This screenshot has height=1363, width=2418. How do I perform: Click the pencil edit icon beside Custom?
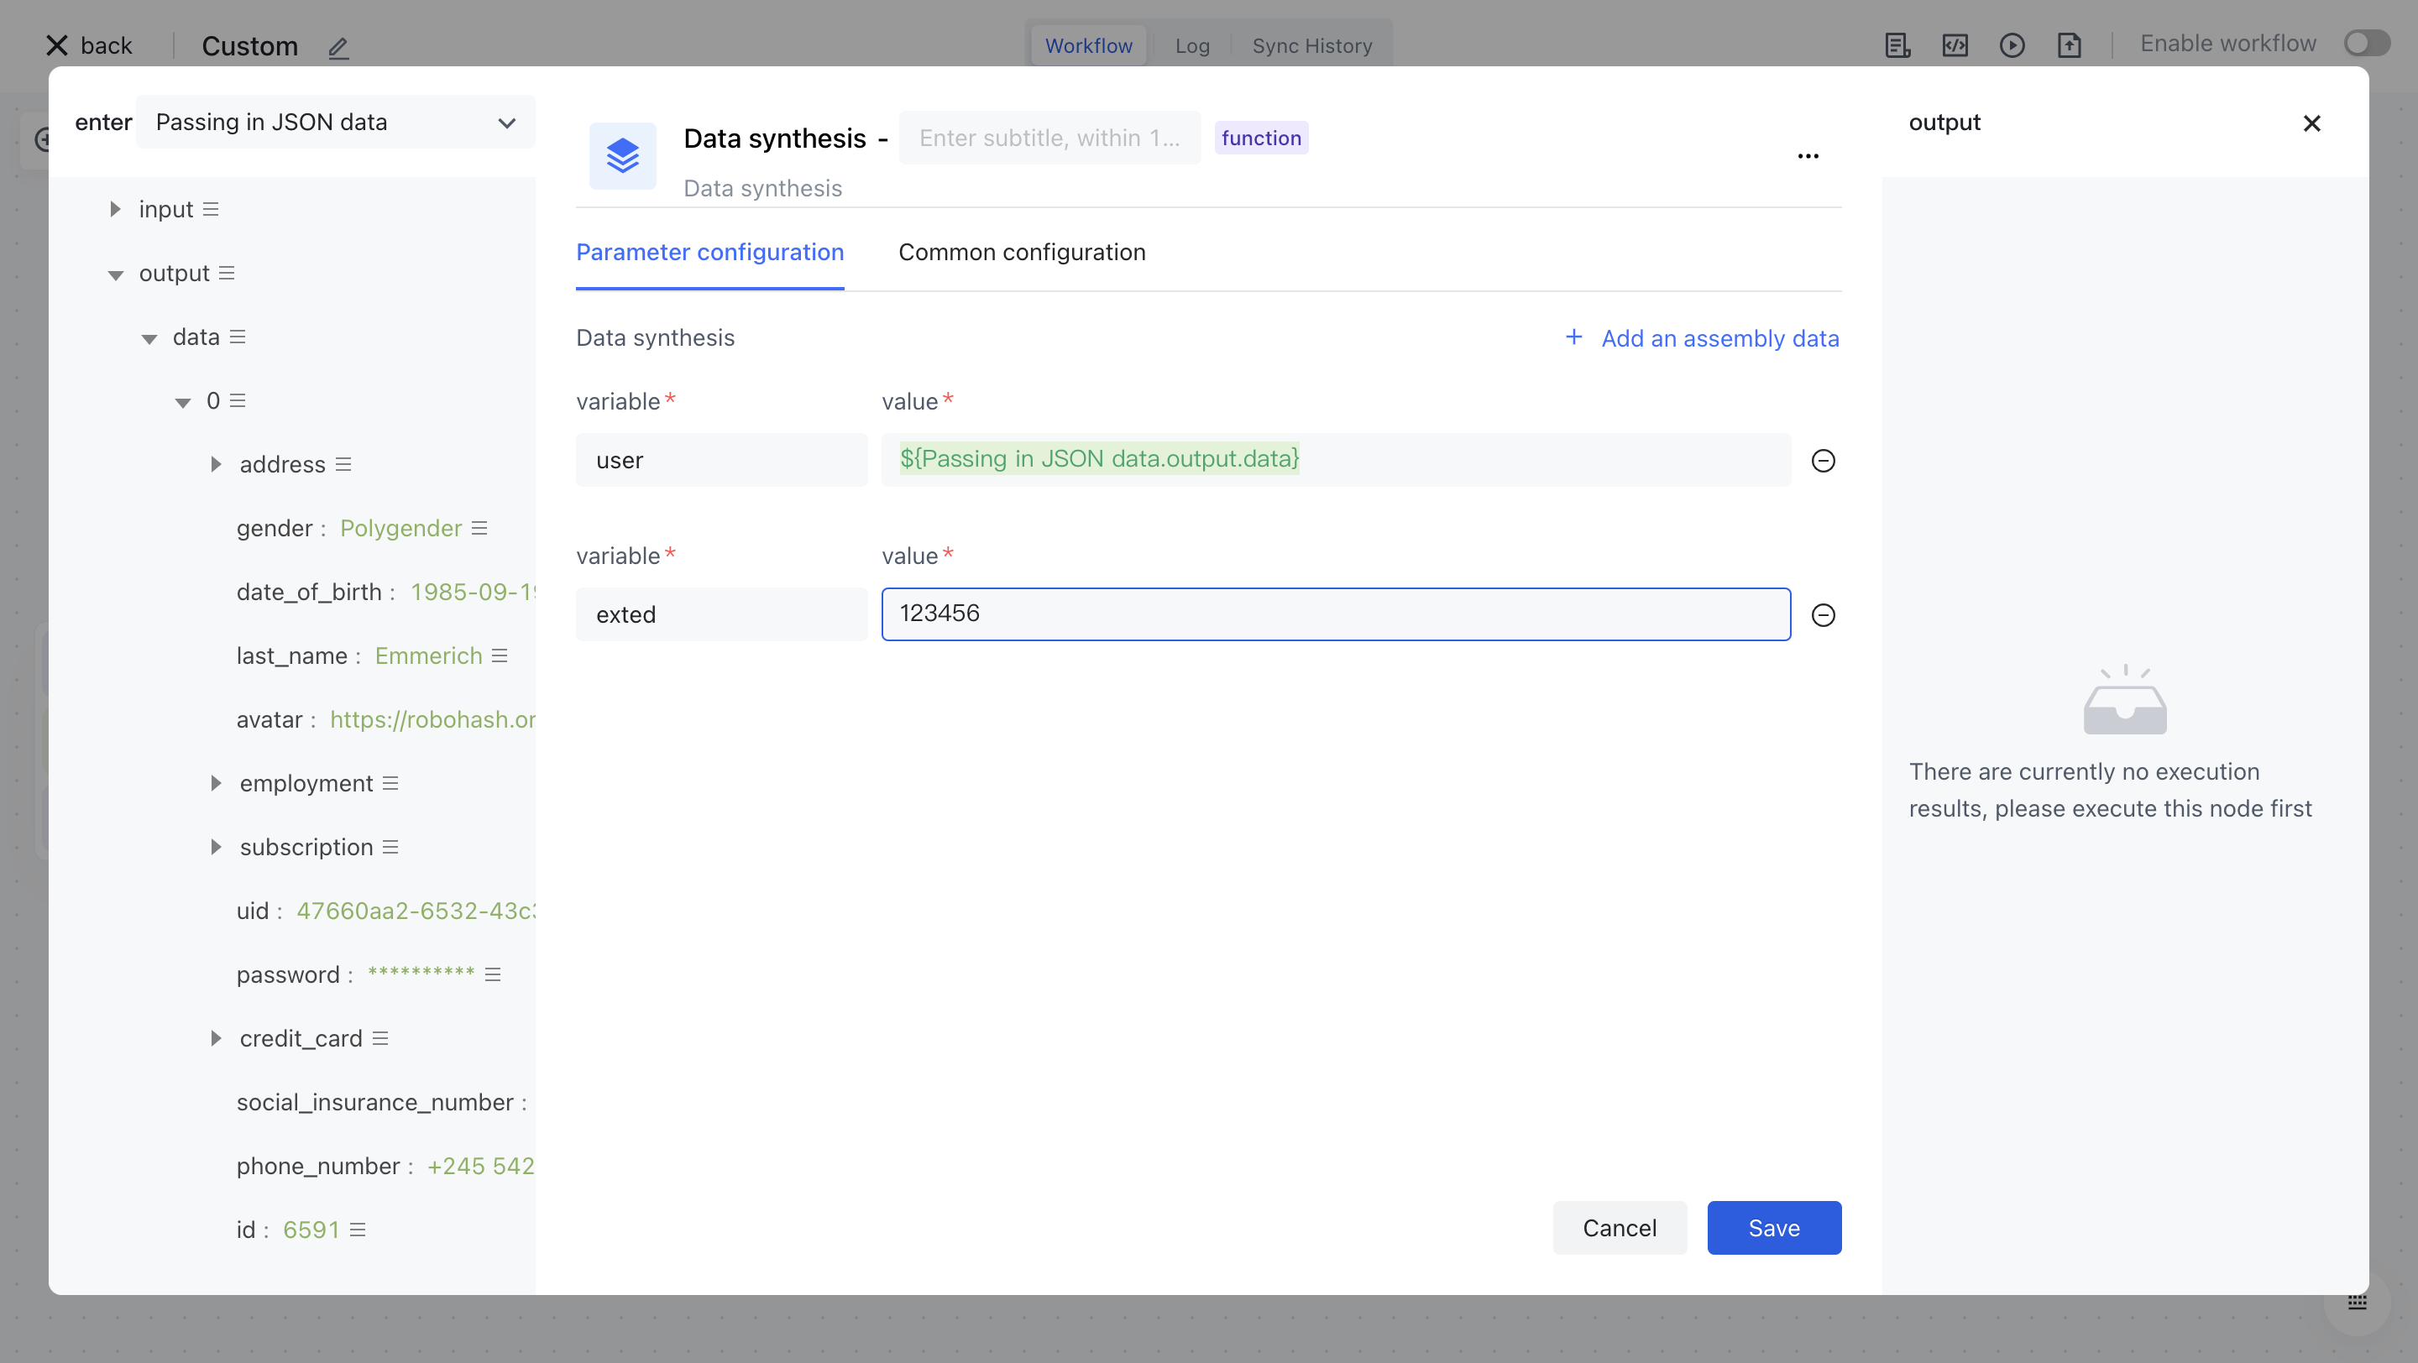[339, 47]
